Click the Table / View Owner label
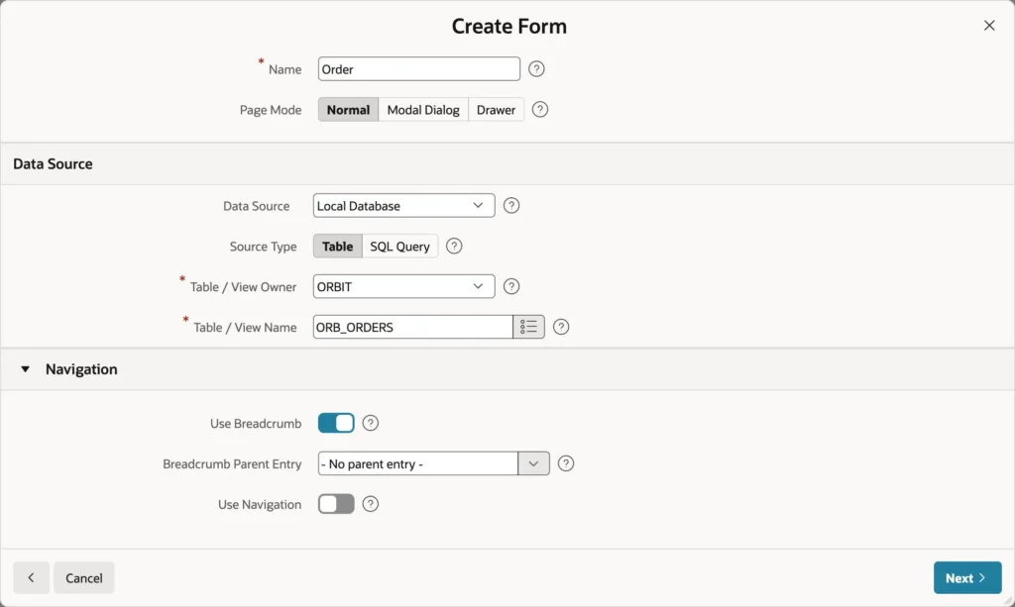This screenshot has height=607, width=1015. pyautogui.click(x=243, y=287)
